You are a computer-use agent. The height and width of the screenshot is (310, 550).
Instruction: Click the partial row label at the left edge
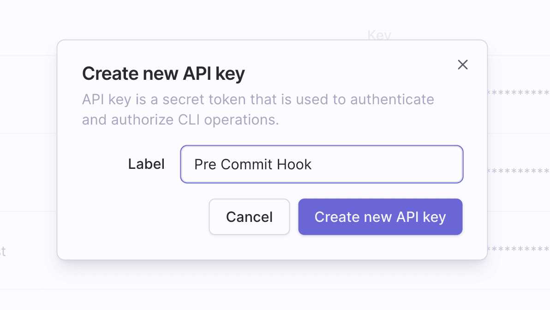pos(4,251)
